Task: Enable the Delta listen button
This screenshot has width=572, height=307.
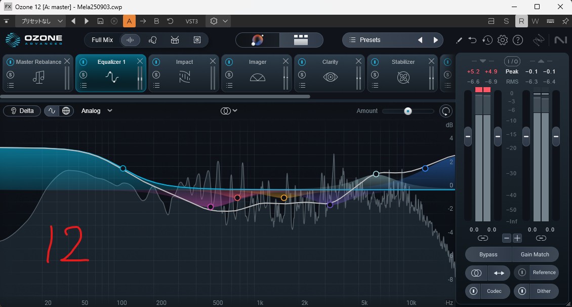Action: (22, 110)
